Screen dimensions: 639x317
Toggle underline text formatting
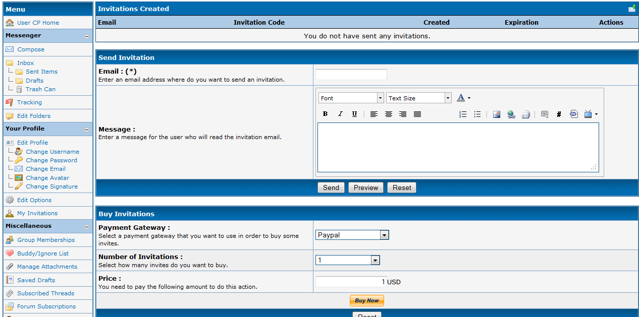click(354, 114)
